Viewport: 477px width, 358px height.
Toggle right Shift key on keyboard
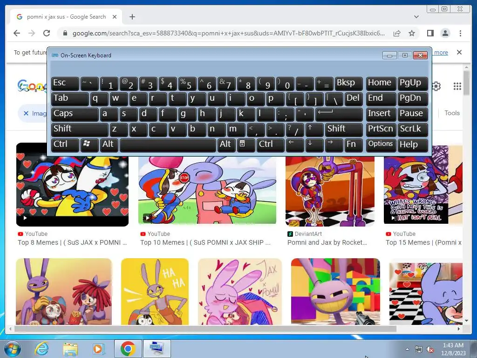click(x=344, y=130)
